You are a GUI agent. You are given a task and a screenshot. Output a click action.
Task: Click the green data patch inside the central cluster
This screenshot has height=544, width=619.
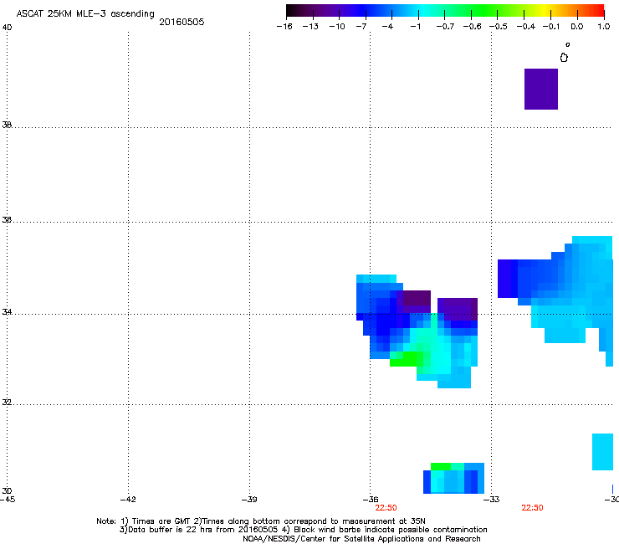coord(407,359)
